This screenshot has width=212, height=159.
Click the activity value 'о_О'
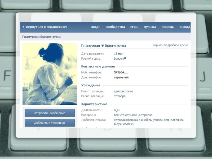click(117, 110)
